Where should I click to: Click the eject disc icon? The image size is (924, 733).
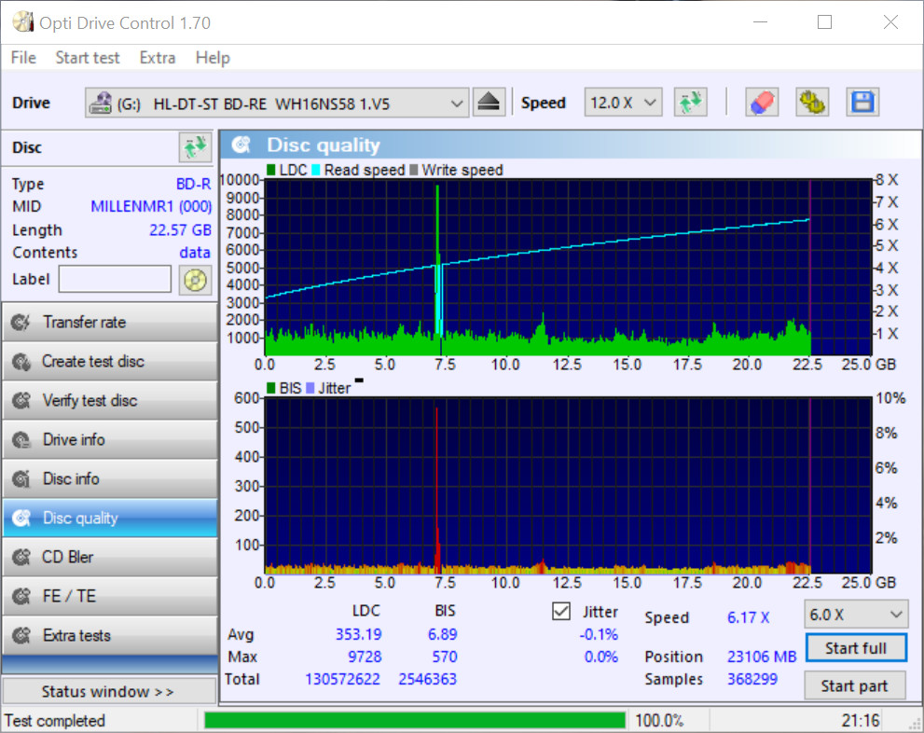pos(489,103)
